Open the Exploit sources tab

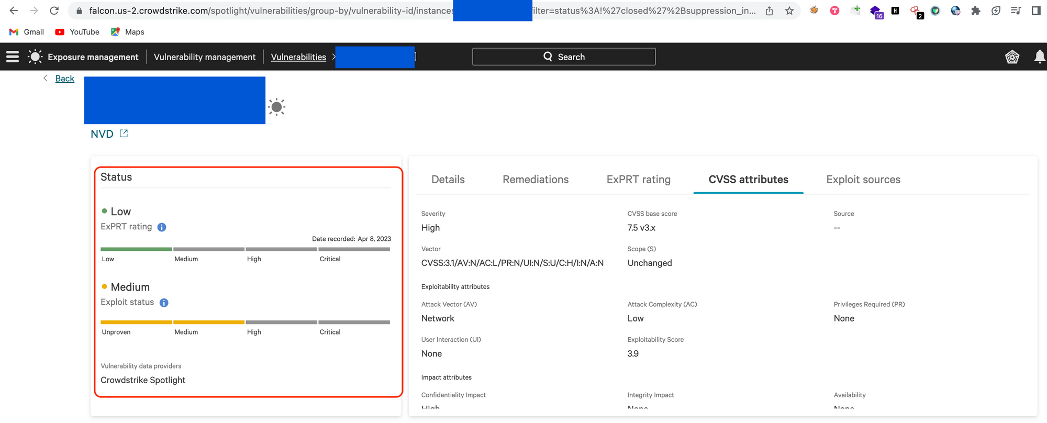[863, 180]
